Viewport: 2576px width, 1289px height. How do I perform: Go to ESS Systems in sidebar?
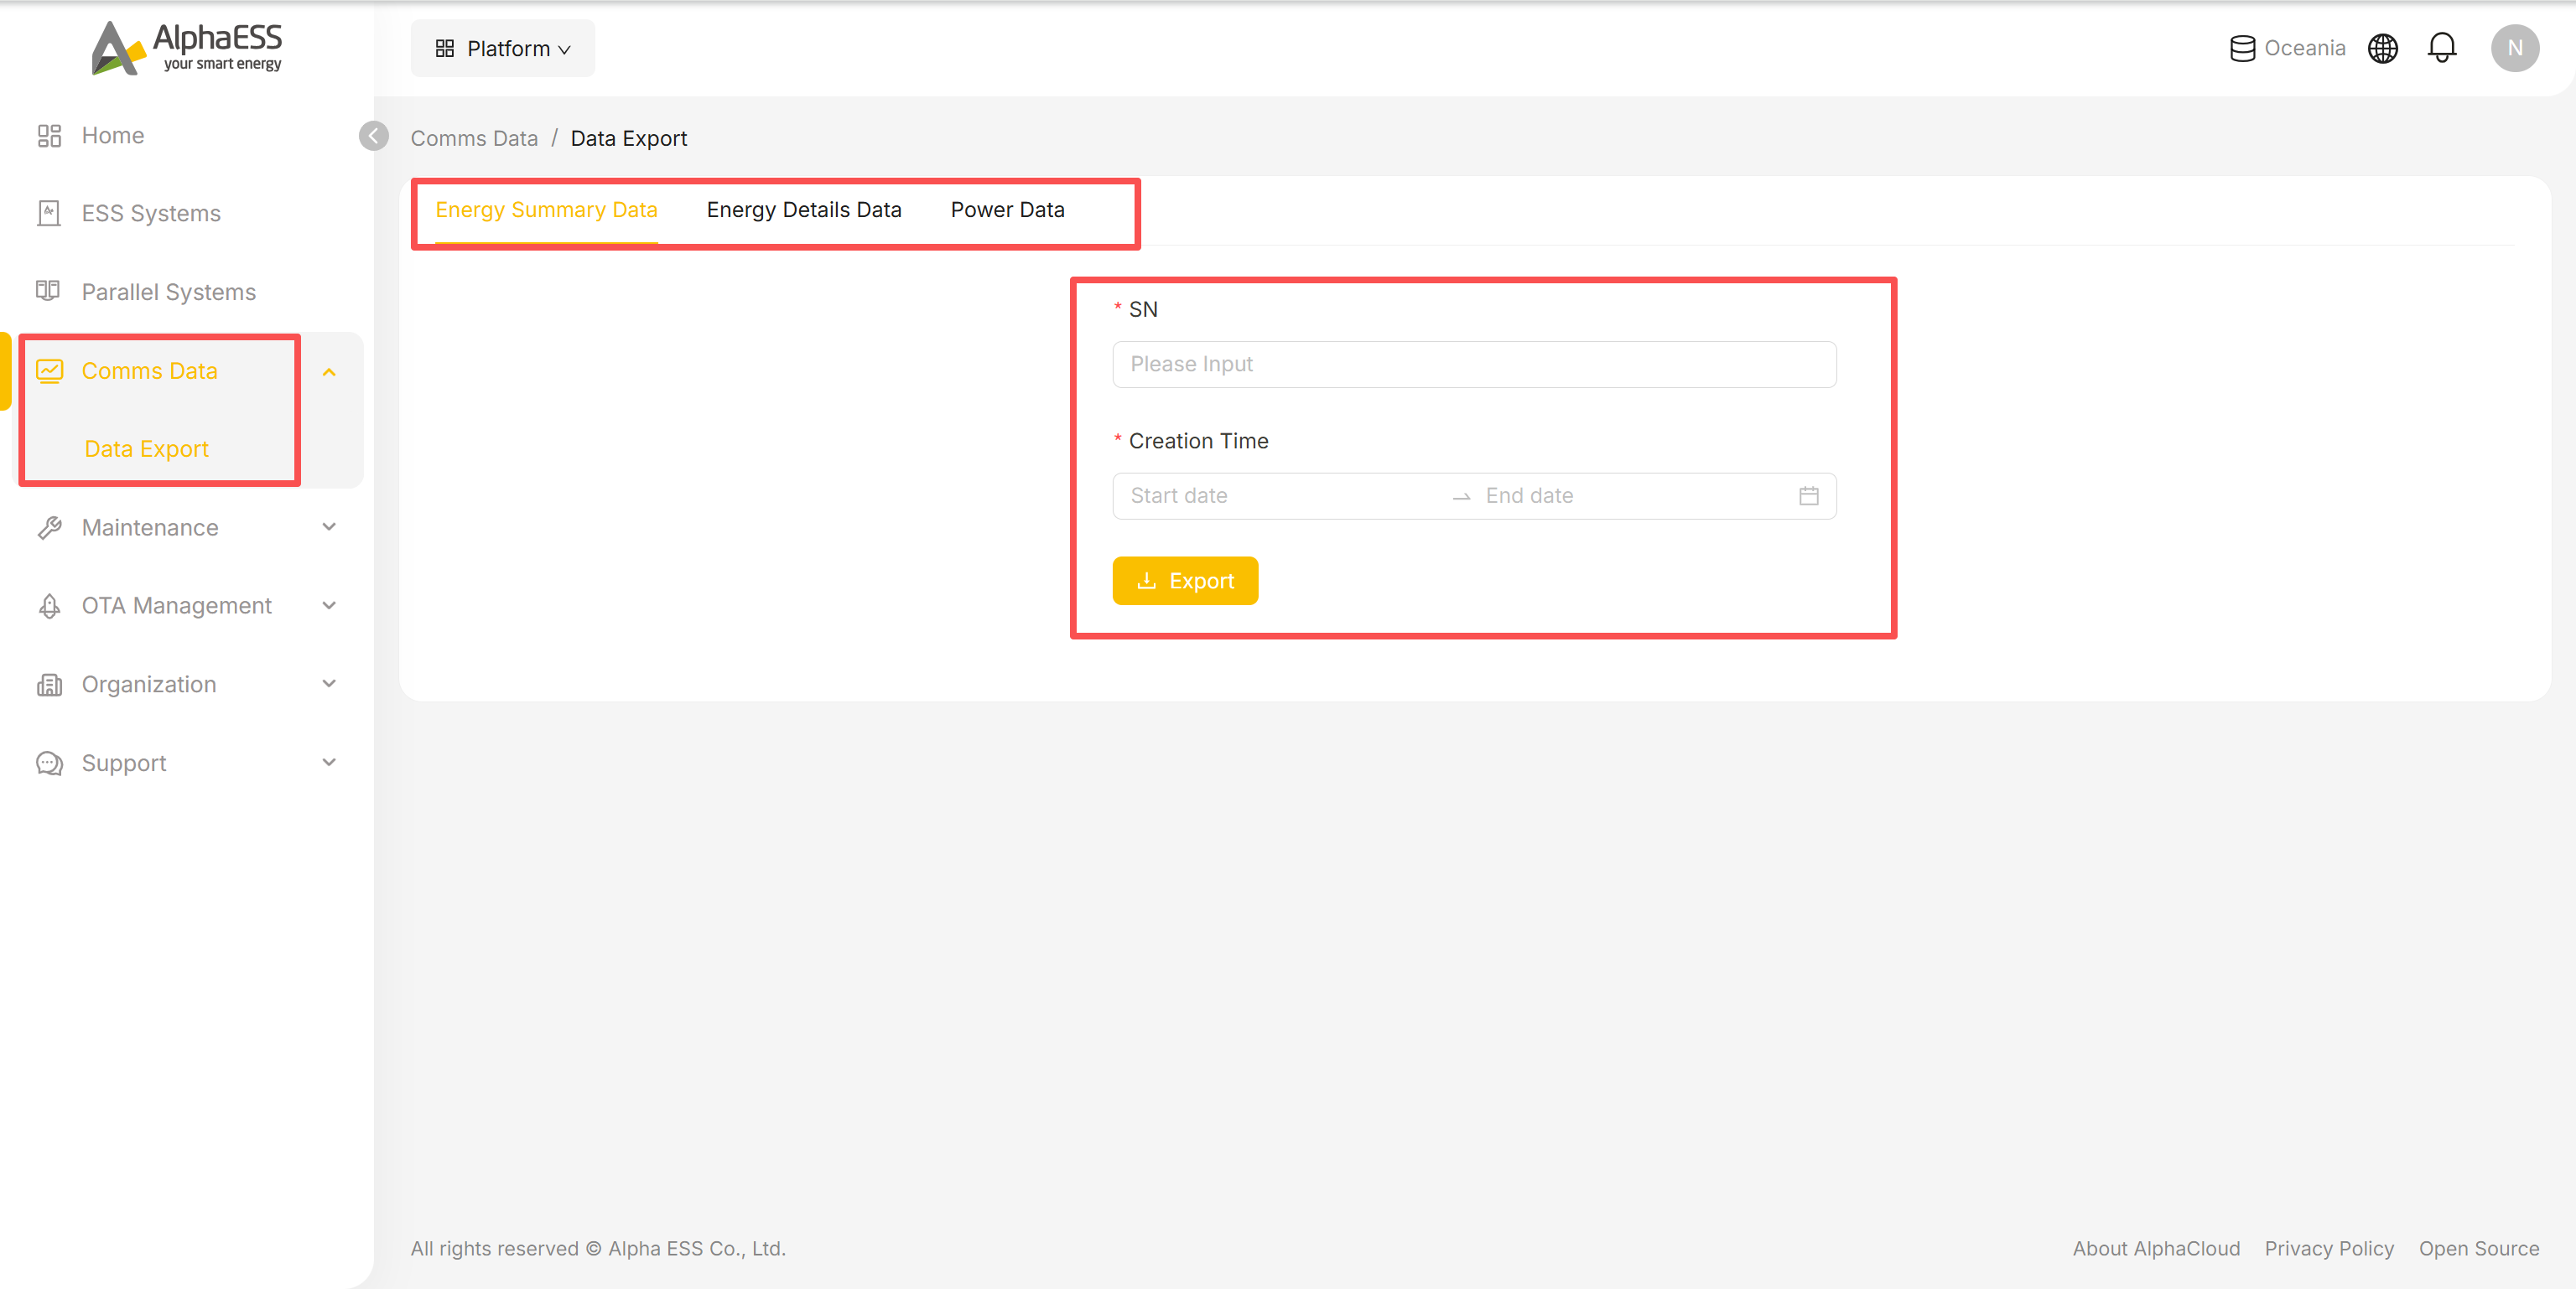[150, 213]
